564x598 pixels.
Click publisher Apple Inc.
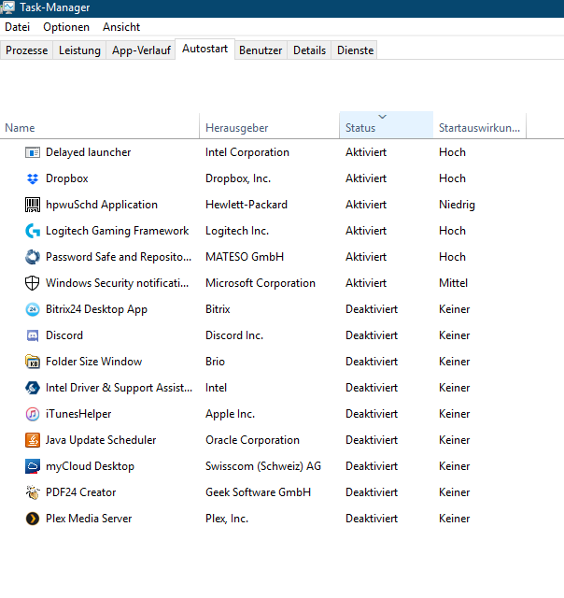tap(230, 414)
